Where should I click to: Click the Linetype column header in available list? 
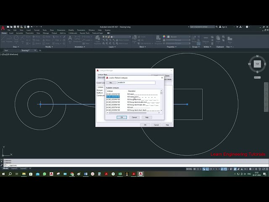pyautogui.click(x=110, y=91)
